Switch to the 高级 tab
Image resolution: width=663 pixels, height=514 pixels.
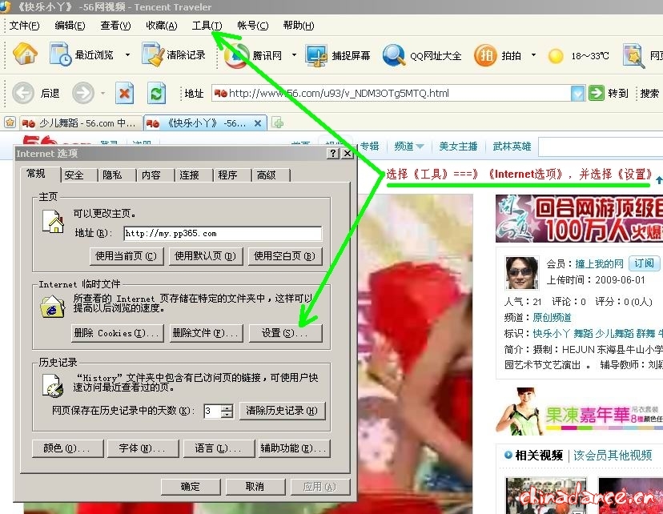click(x=266, y=175)
